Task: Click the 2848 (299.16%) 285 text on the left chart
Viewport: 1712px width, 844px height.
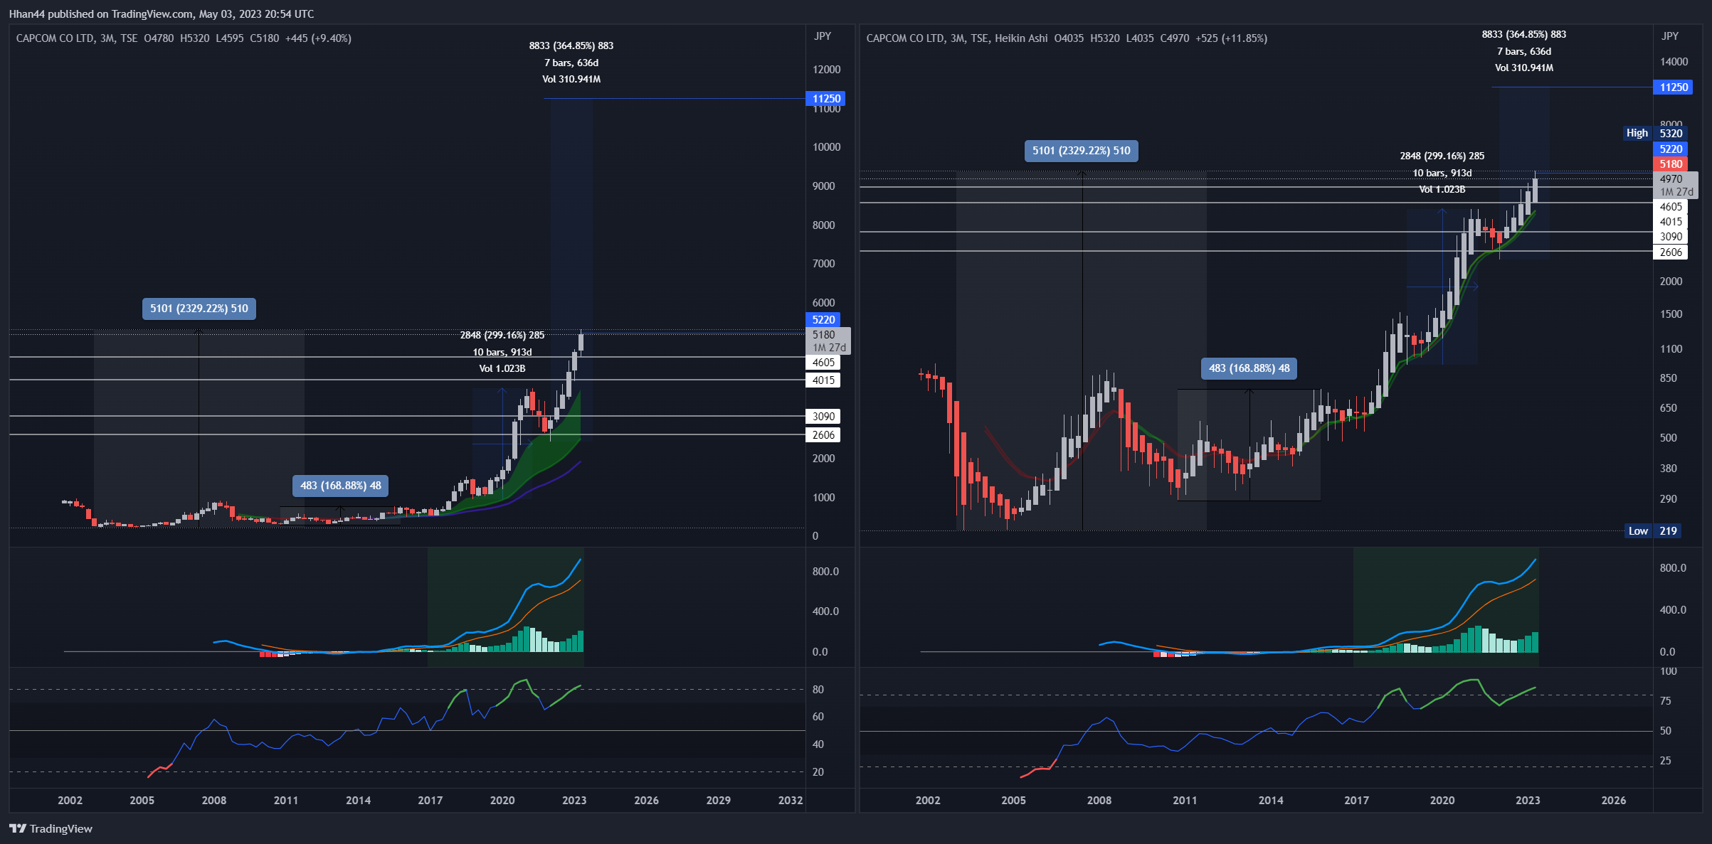Action: point(502,335)
